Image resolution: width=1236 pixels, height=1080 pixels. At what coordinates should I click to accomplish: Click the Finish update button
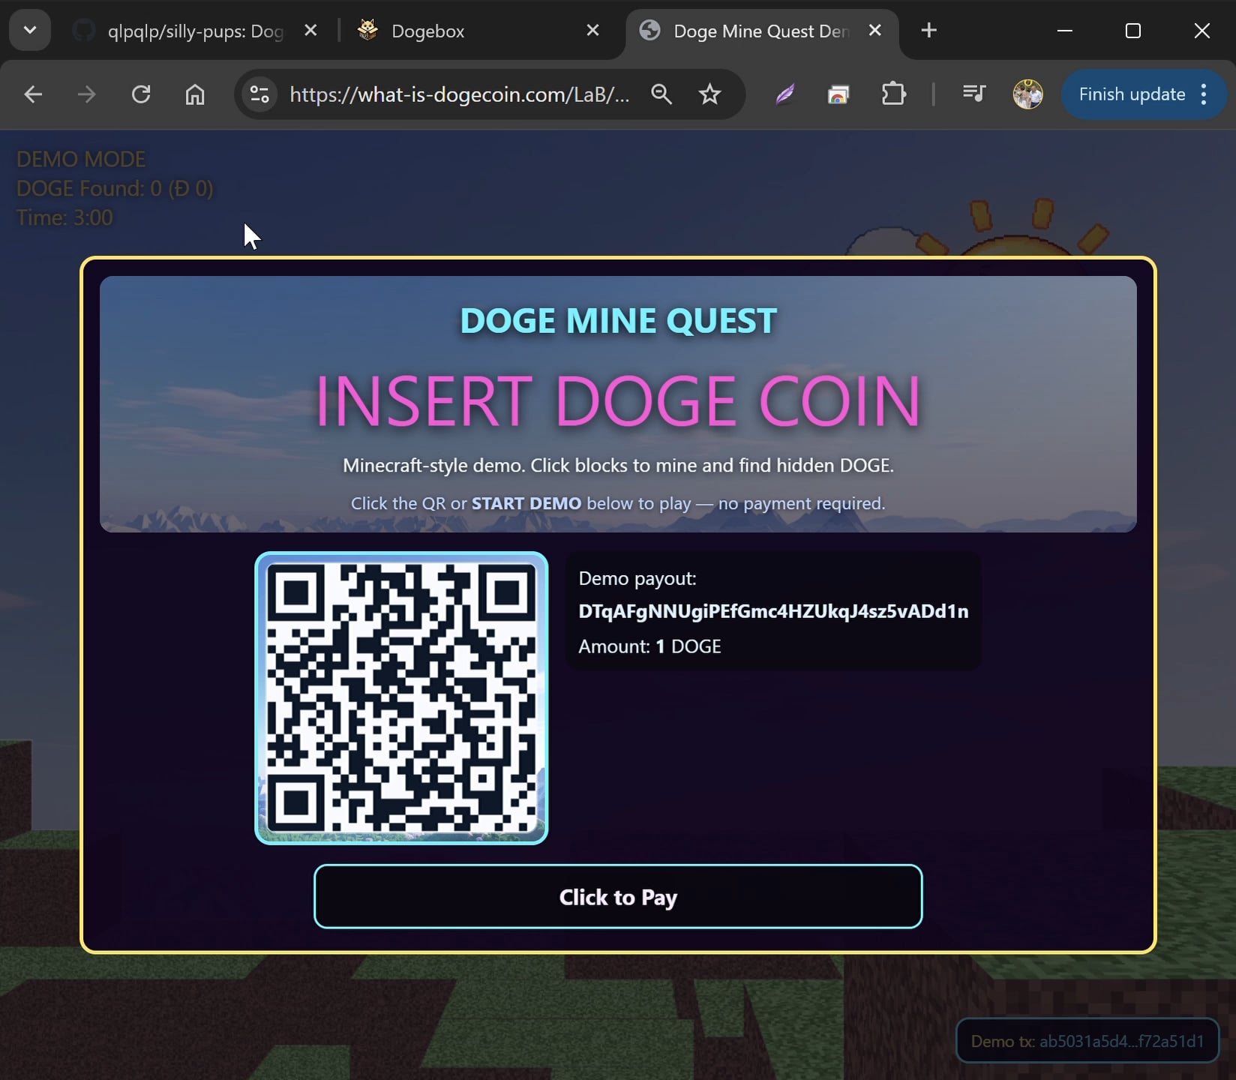point(1131,94)
